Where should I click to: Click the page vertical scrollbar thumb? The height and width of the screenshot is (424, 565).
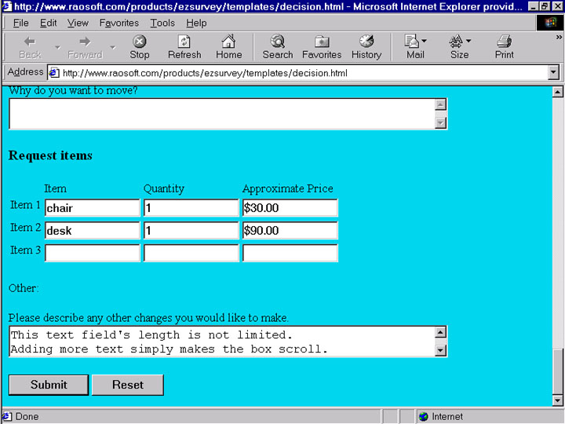point(557,371)
